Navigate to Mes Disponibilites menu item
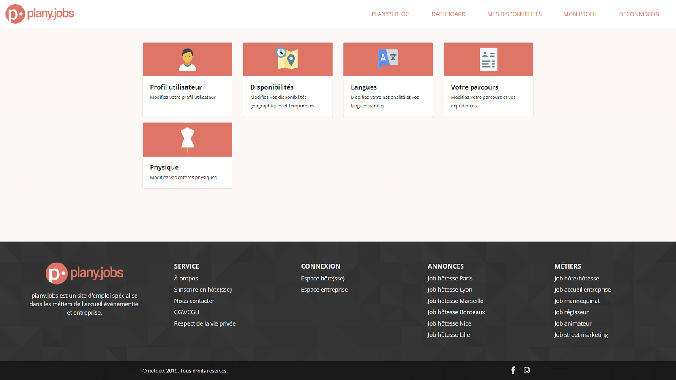Screen dimensions: 676x380 pyautogui.click(x=514, y=14)
